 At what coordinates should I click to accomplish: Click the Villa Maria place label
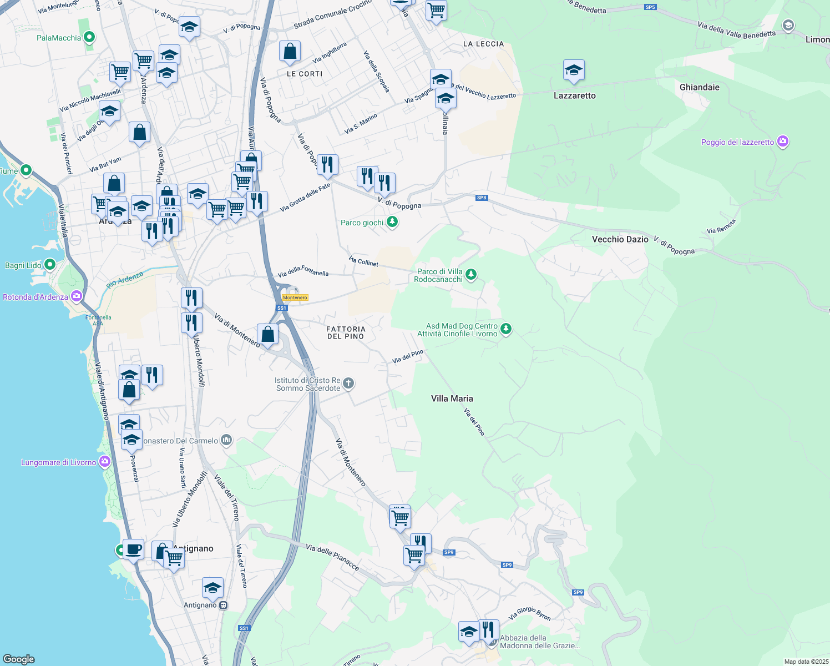452,398
